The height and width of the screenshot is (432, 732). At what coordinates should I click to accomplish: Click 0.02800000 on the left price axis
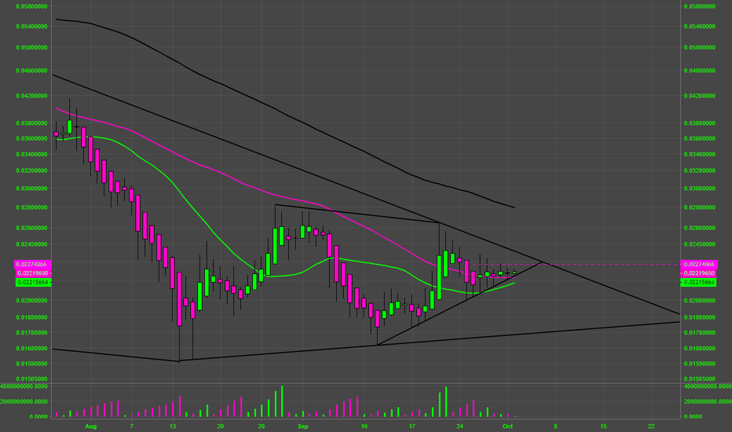(x=31, y=207)
